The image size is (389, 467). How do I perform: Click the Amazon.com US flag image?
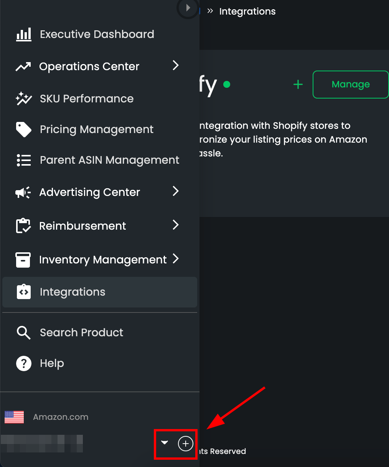tap(14, 417)
